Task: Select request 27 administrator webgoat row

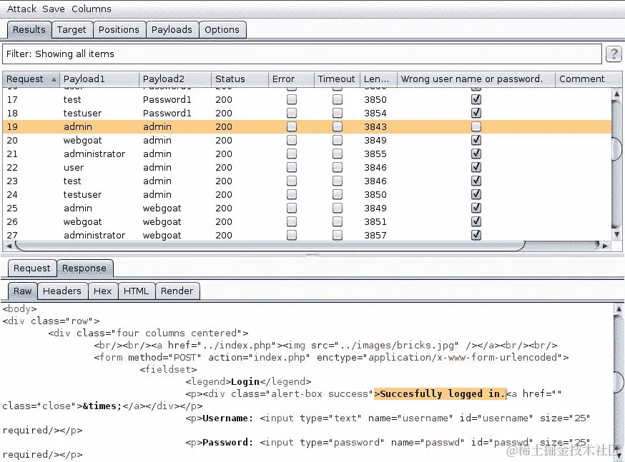Action: 307,235
